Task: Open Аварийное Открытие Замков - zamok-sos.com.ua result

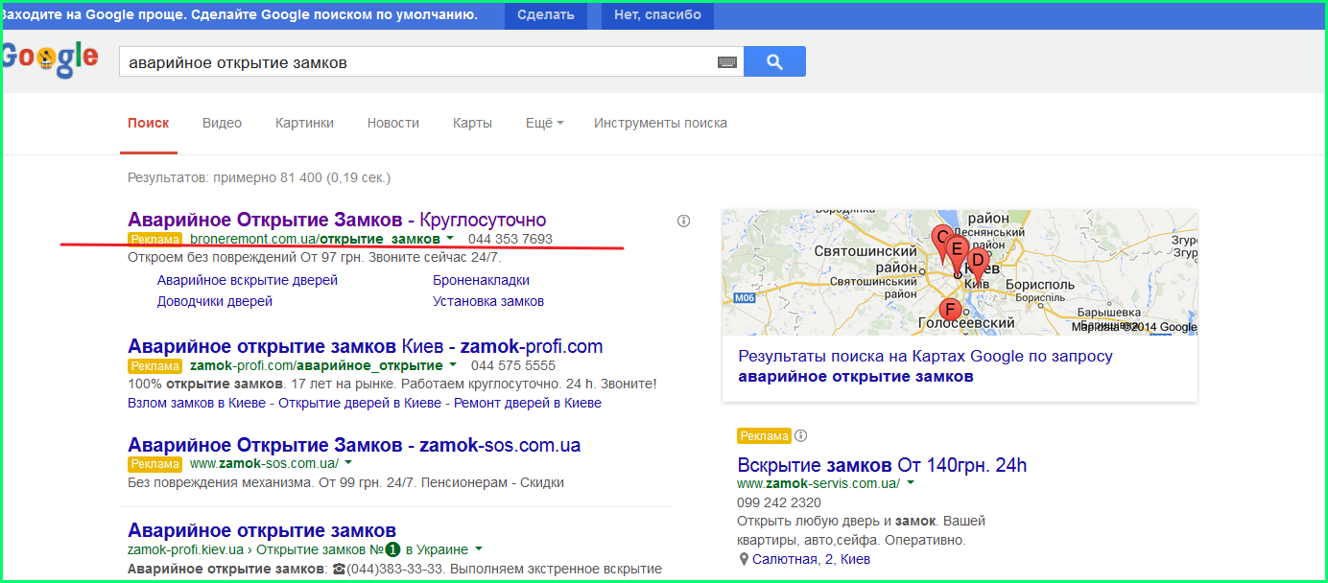Action: point(354,445)
